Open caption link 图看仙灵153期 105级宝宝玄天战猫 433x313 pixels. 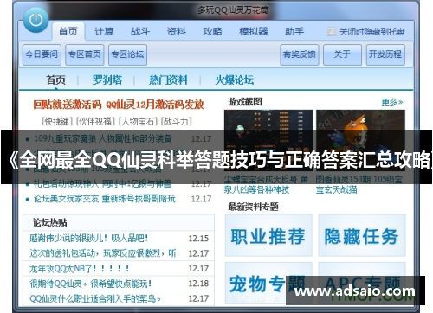tap(359, 184)
